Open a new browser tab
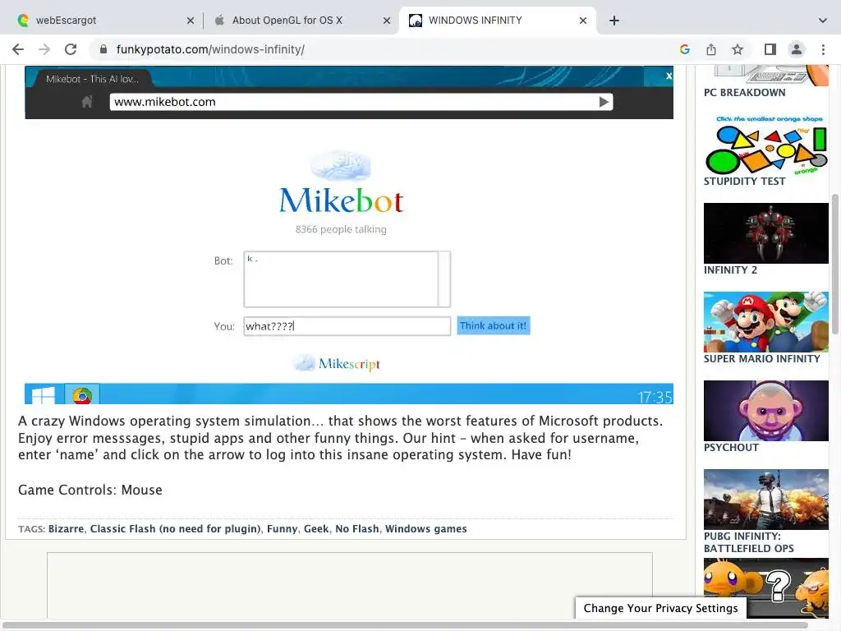 pos(614,21)
